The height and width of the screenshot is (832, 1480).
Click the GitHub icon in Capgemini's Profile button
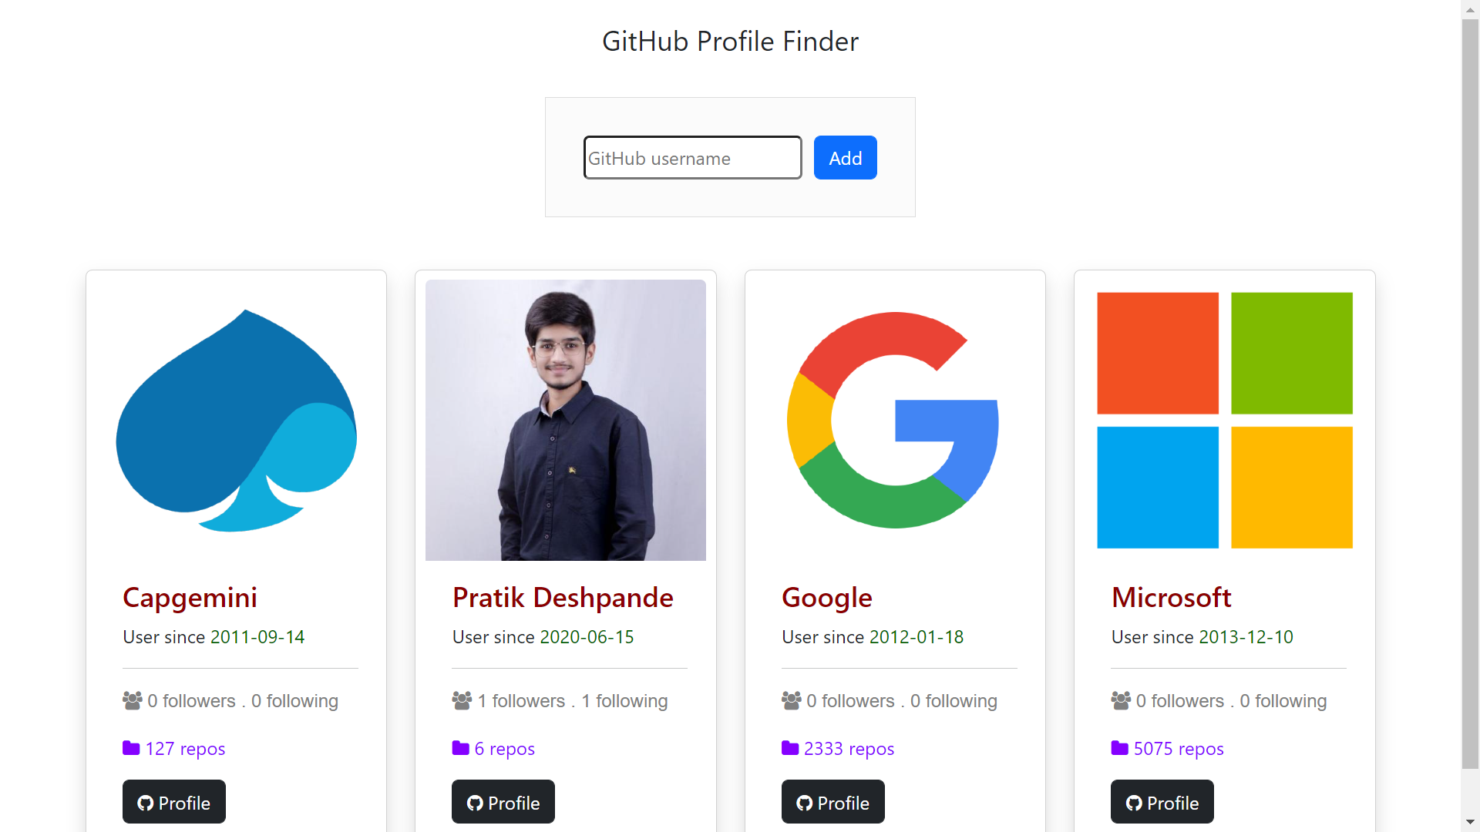(x=145, y=802)
